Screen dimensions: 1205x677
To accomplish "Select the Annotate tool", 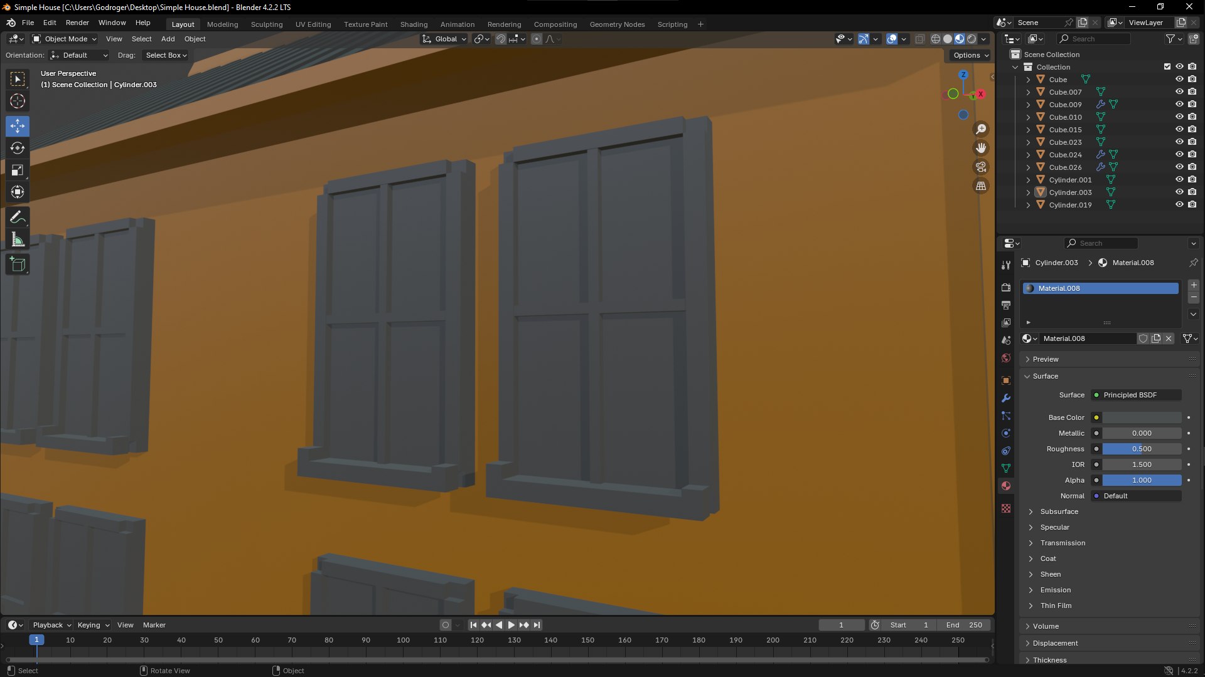I will (x=18, y=218).
